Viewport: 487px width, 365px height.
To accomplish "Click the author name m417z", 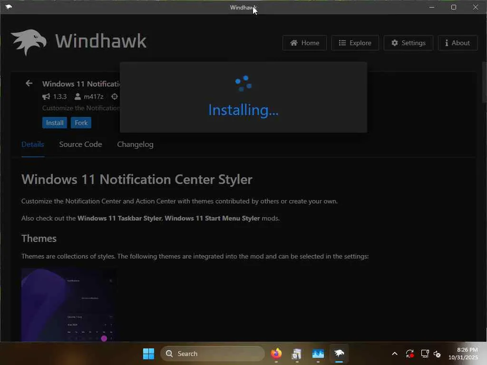I will pyautogui.click(x=94, y=96).
